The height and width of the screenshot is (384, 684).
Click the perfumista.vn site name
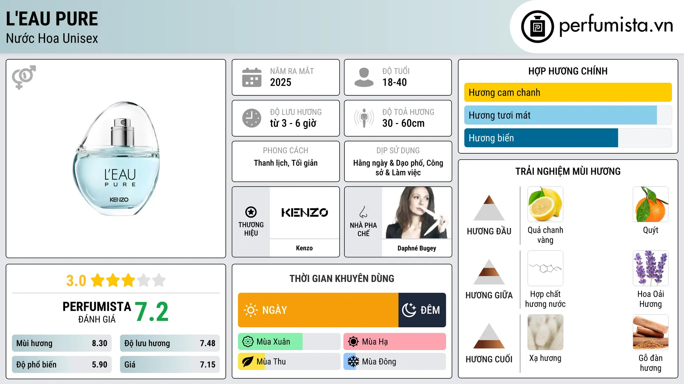click(x=616, y=26)
